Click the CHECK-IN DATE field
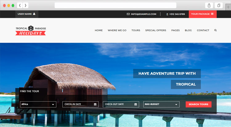The width and height of the screenshot is (231, 127). click(x=80, y=104)
